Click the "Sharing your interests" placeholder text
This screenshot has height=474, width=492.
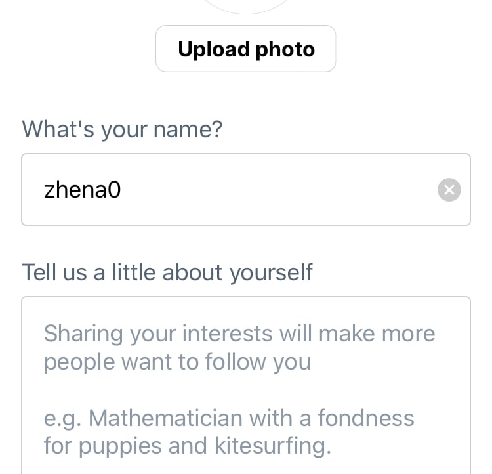(x=239, y=334)
